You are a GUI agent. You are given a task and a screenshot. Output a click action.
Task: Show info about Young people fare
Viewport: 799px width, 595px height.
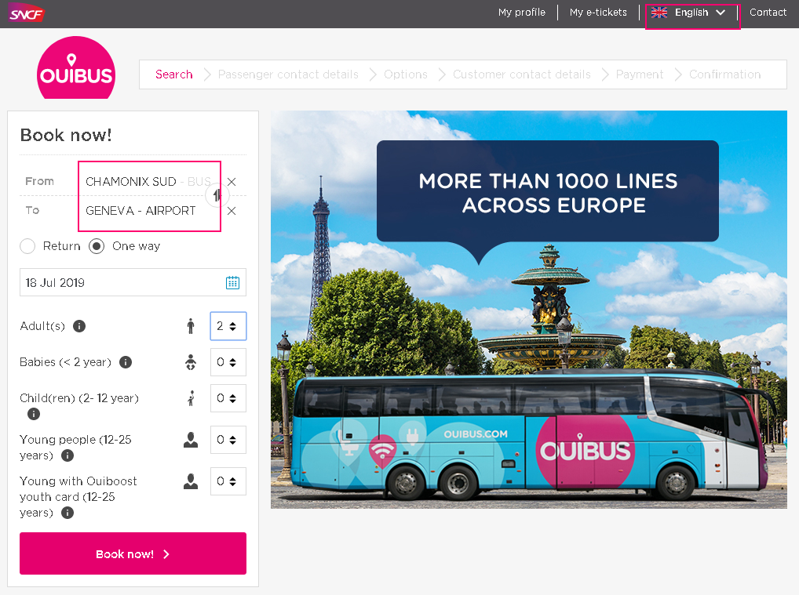point(67,455)
